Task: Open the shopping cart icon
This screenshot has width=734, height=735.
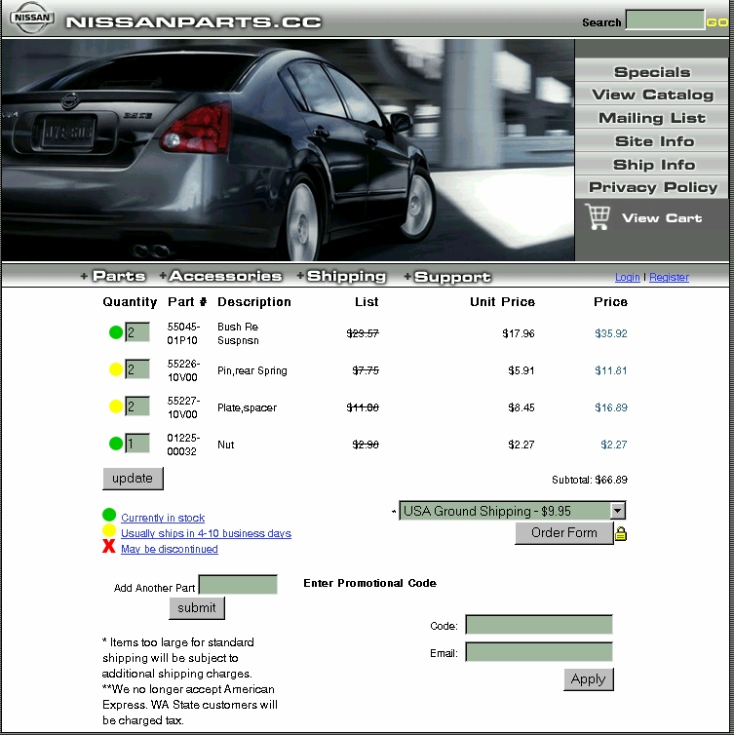Action: (x=598, y=217)
